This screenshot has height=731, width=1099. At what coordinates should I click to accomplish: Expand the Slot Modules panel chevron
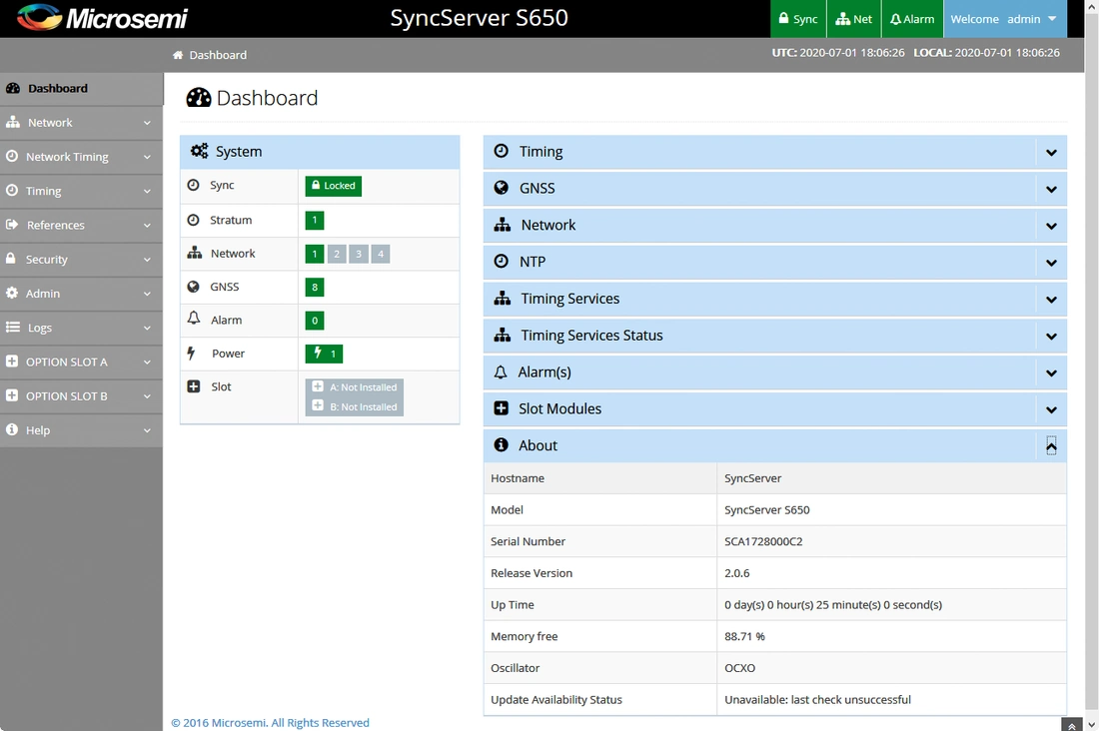1051,409
